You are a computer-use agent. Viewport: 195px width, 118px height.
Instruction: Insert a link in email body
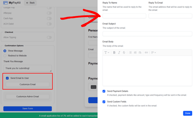coord(146,53)
